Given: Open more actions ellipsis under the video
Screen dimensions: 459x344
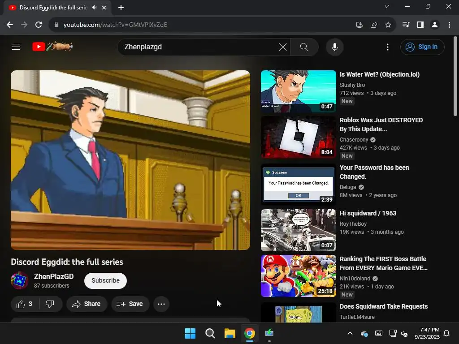Looking at the screenshot, I should [161, 304].
